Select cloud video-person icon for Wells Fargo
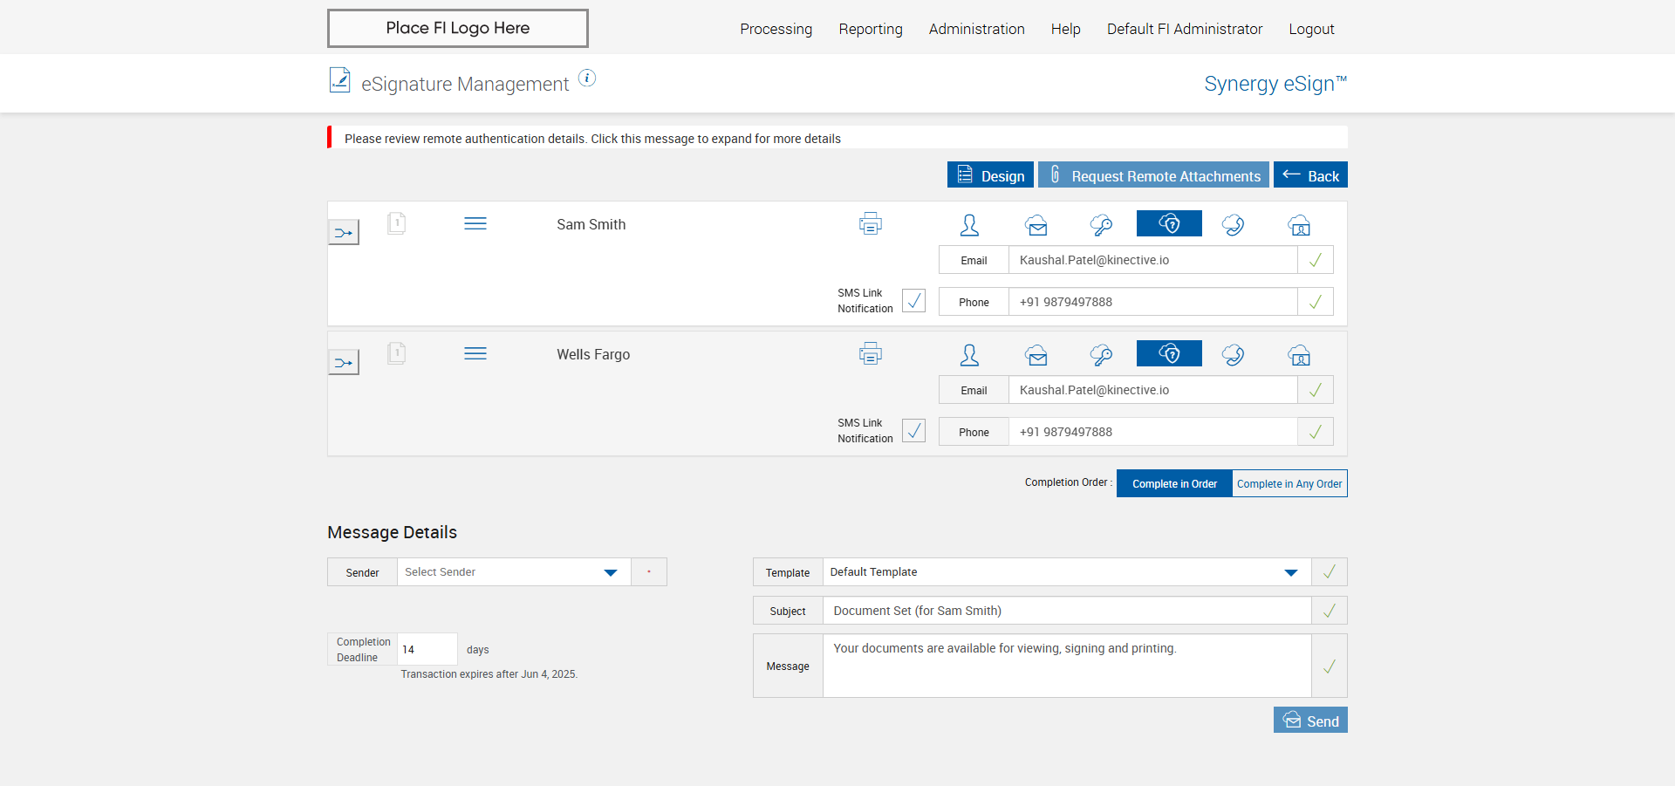This screenshot has width=1675, height=786. (1299, 355)
